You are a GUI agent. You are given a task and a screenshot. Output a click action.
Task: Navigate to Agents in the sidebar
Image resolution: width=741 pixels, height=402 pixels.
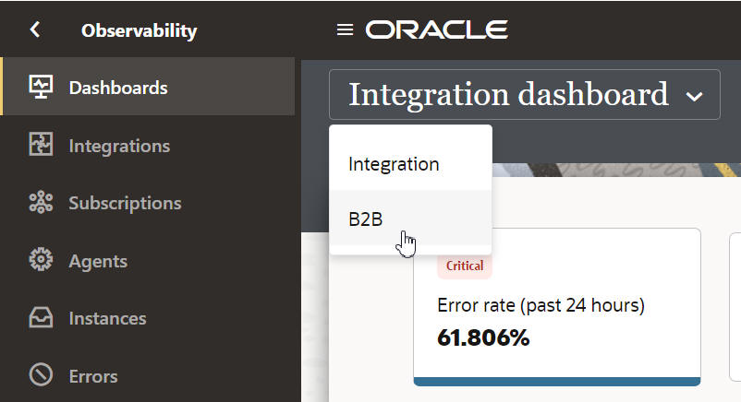[x=98, y=261]
